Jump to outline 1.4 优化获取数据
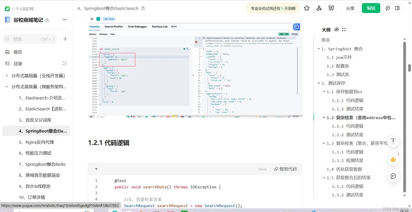Screen dimensions: 412x212 (344, 169)
